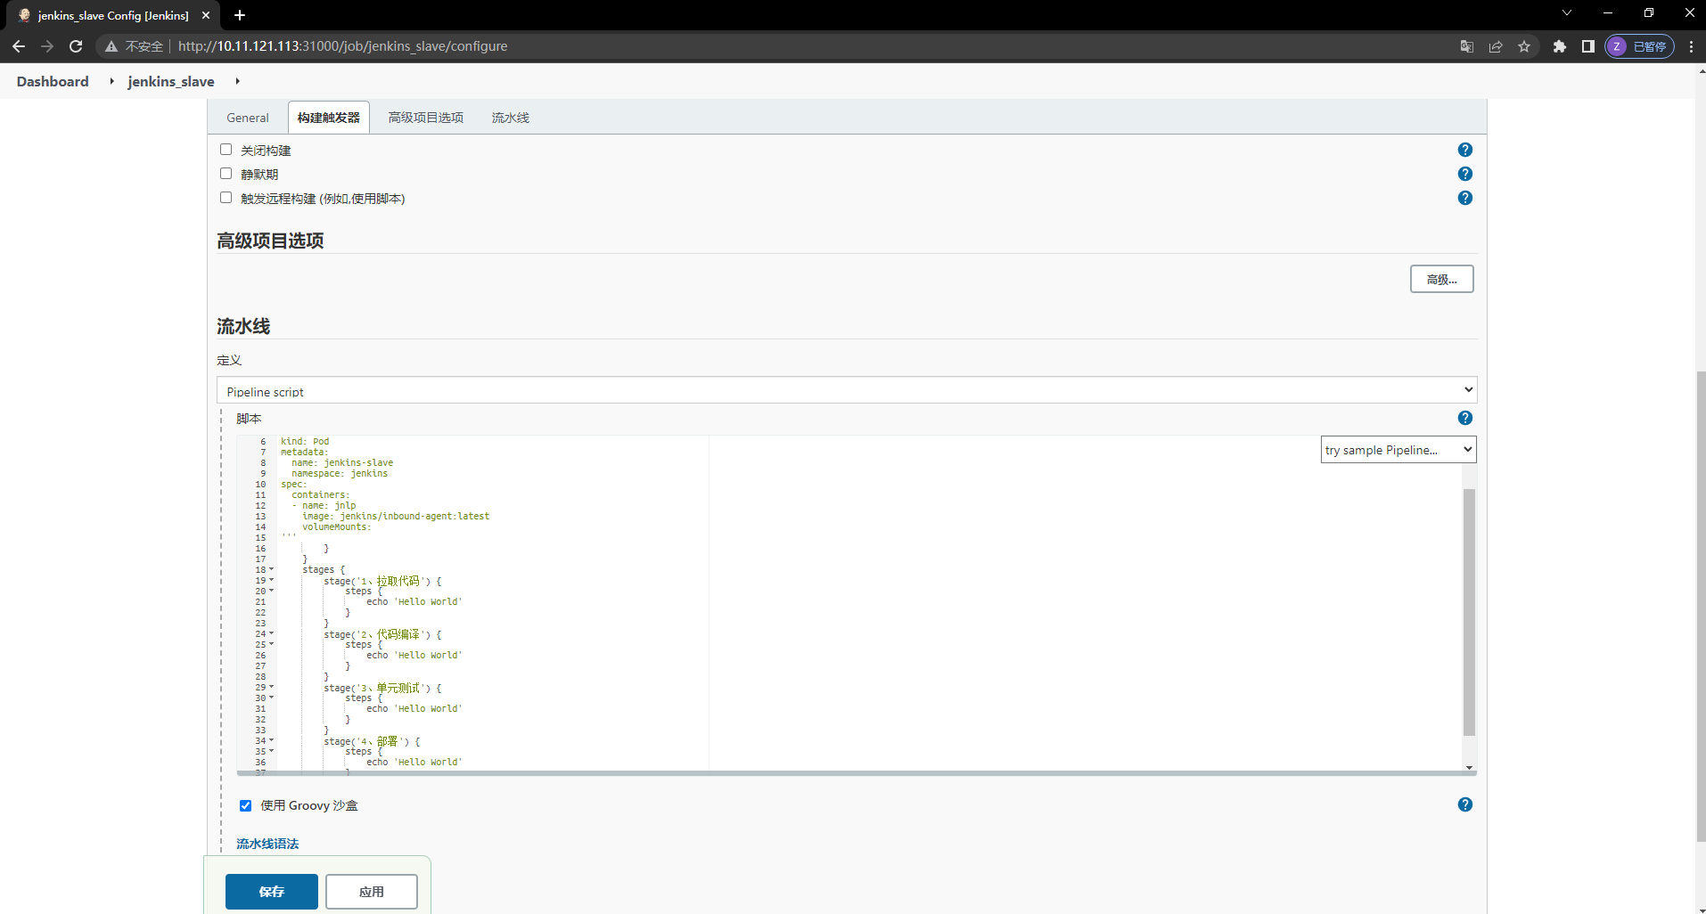
Task: Click page vertical scrollbar thumb
Action: 1701,606
